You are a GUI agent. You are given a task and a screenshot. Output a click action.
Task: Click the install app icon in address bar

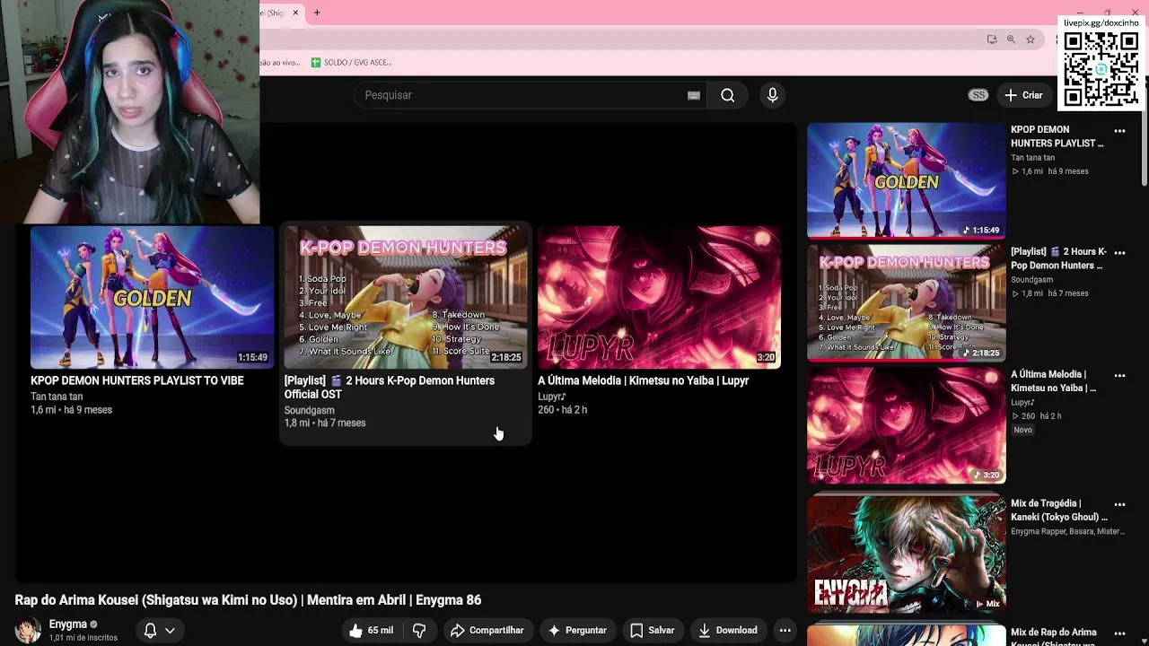click(991, 39)
